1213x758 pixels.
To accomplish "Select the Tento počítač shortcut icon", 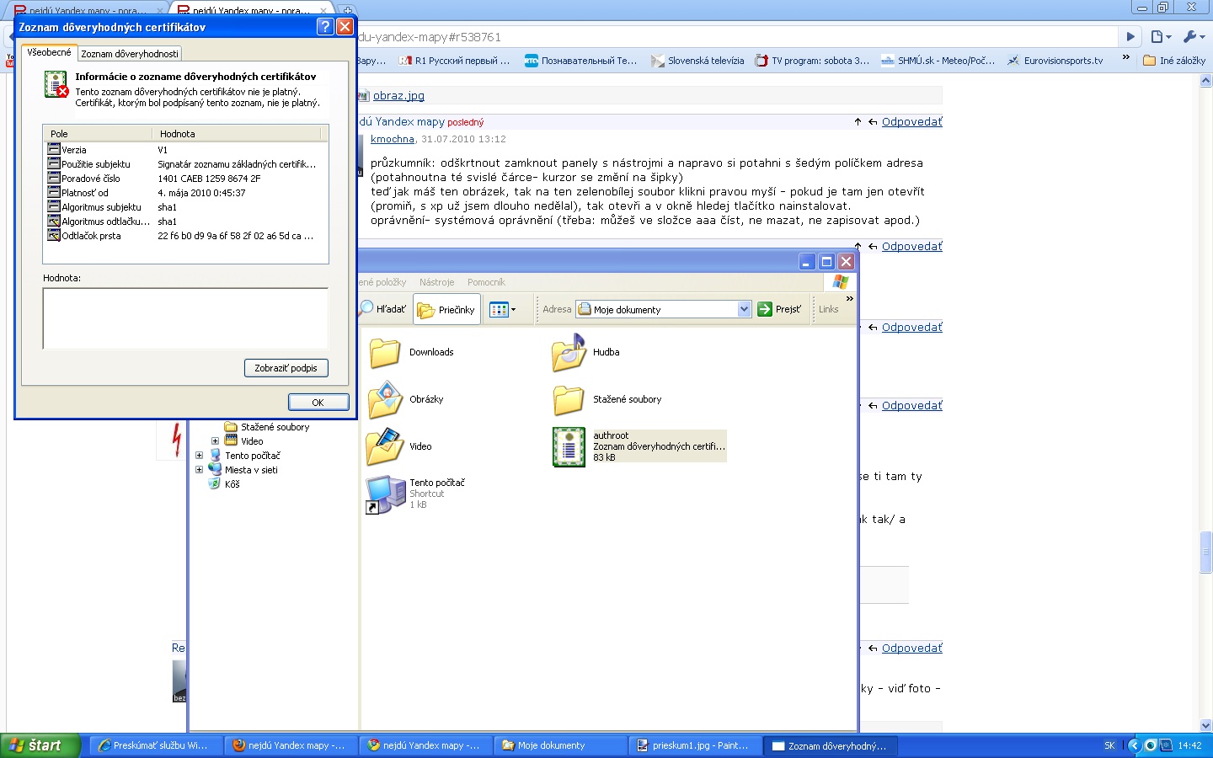I will (x=385, y=494).
